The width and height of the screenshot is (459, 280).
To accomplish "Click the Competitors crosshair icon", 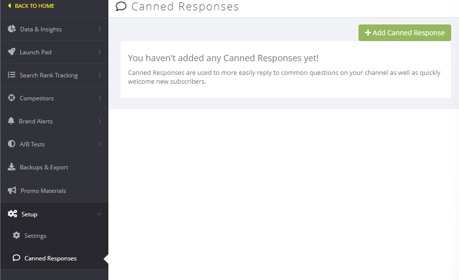I will click(x=12, y=98).
